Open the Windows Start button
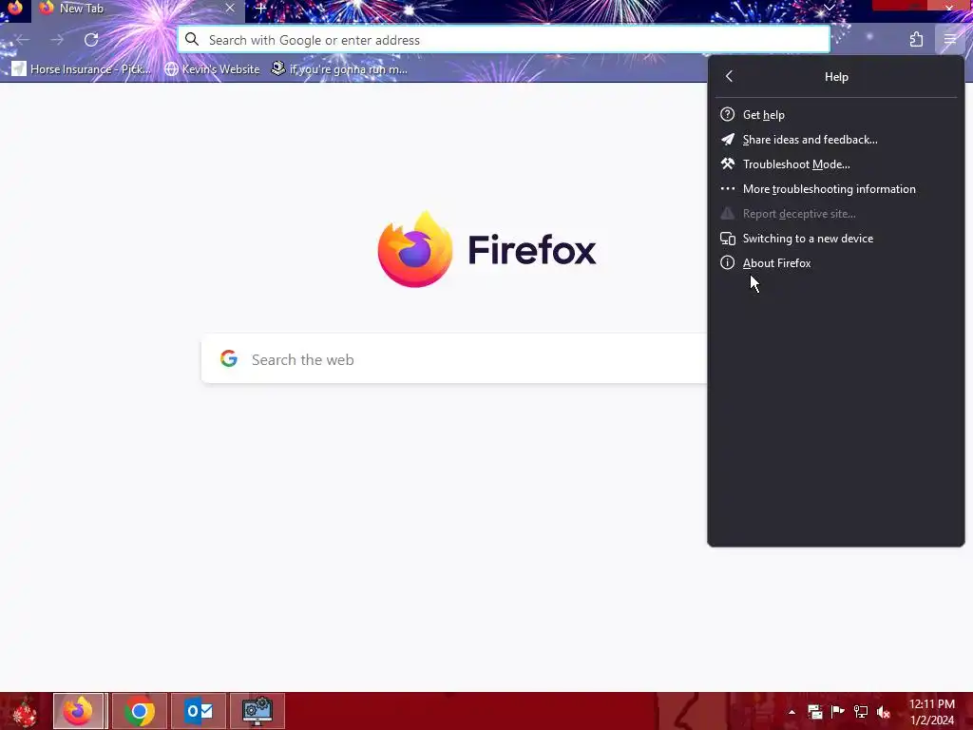Image resolution: width=973 pixels, height=730 pixels. 25,711
